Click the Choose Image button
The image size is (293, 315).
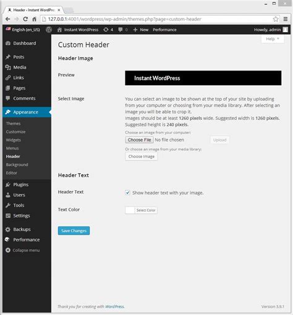(x=142, y=156)
